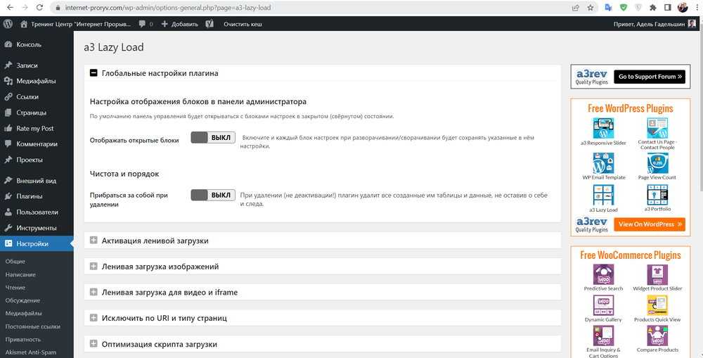Expand Ленивая загрузка для видео и iframe
This screenshot has width=703, height=358.
point(93,292)
